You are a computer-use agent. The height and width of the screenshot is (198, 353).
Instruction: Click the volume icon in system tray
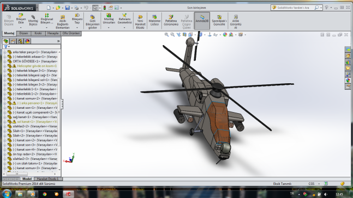coord(326,194)
